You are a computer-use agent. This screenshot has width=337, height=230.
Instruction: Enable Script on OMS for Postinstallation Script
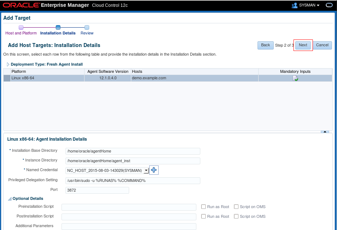[x=236, y=216]
